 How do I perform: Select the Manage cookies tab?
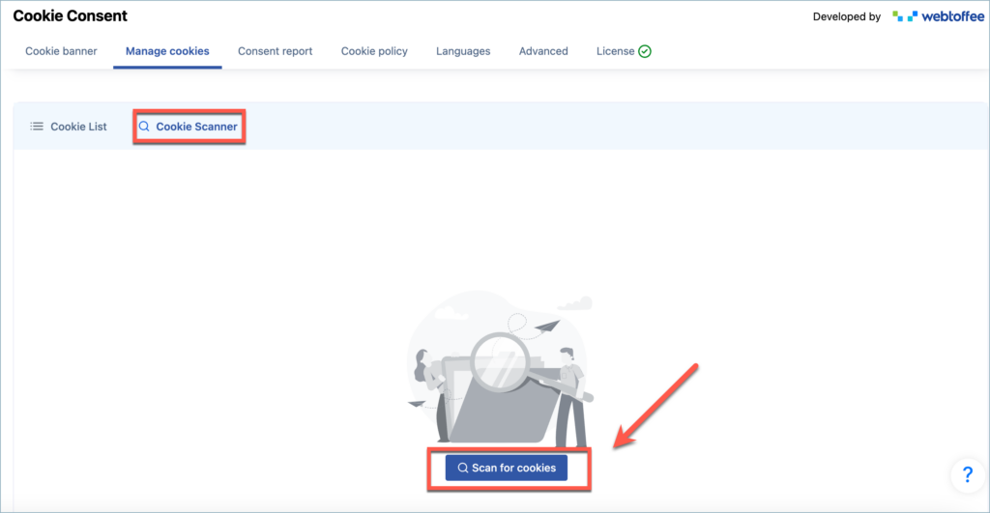167,51
